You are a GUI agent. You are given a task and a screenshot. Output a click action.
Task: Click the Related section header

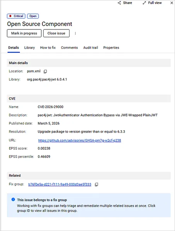point(89,176)
